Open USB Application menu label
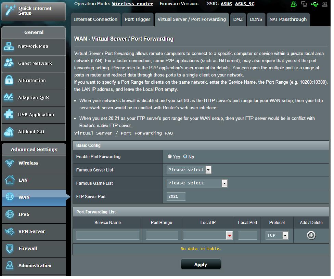Viewport: 334px width, 279px height. click(x=36, y=115)
